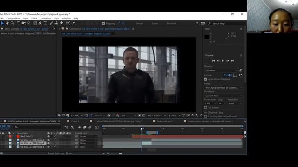Open the magnification ratio dropdown
Viewport: 298px width, 167px height.
[x=76, y=116]
